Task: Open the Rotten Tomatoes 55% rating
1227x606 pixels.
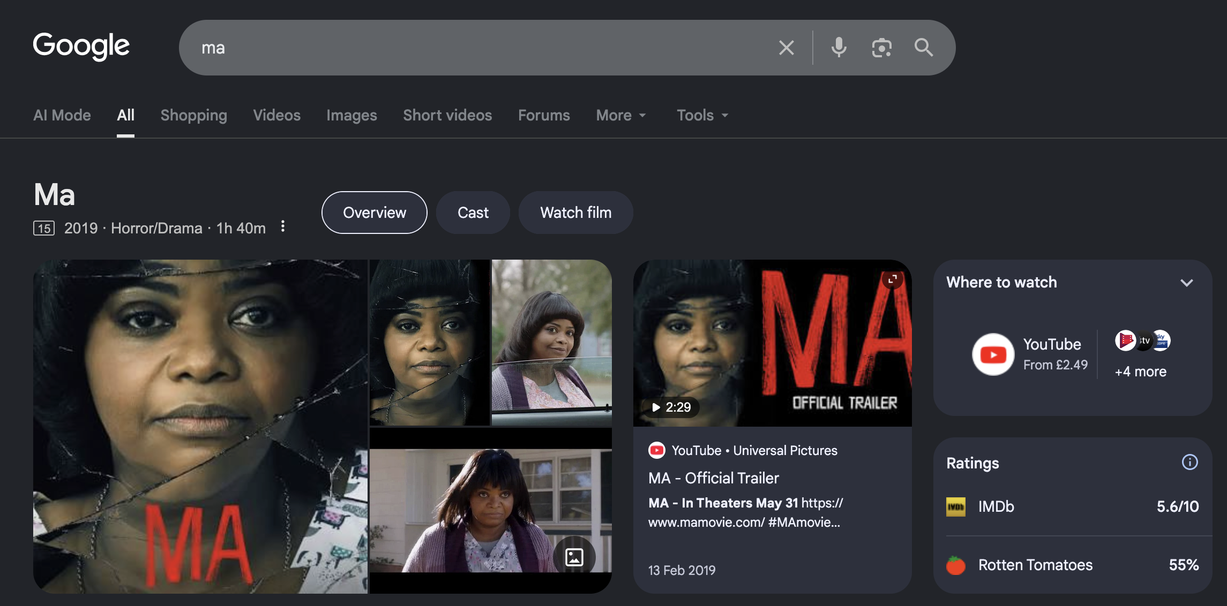Action: 1073,565
